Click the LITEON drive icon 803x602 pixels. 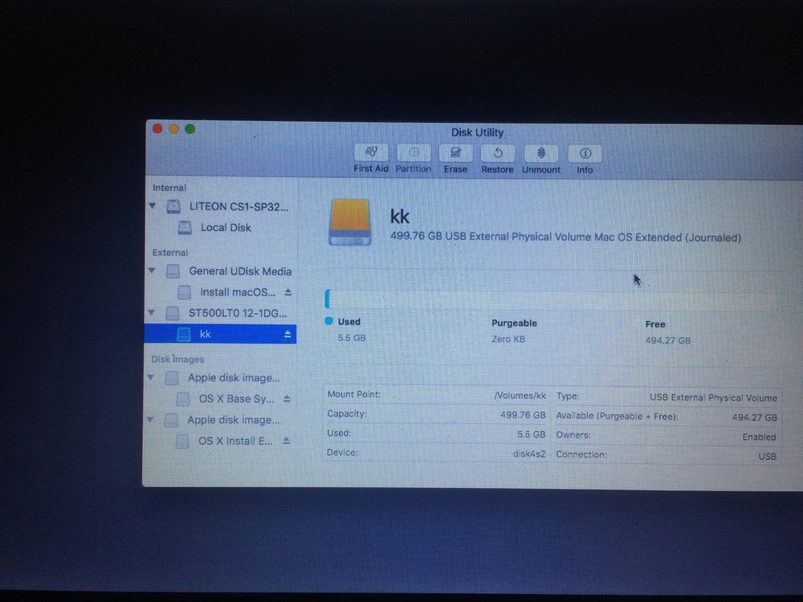pos(173,206)
